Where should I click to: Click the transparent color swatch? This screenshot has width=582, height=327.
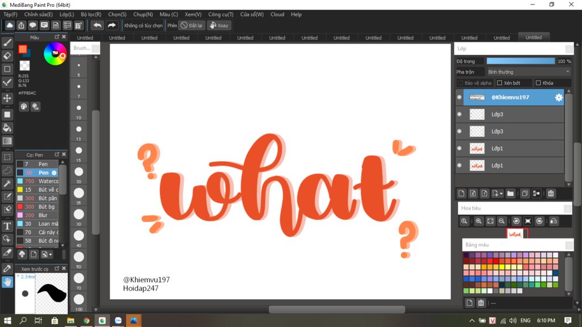pos(24,66)
